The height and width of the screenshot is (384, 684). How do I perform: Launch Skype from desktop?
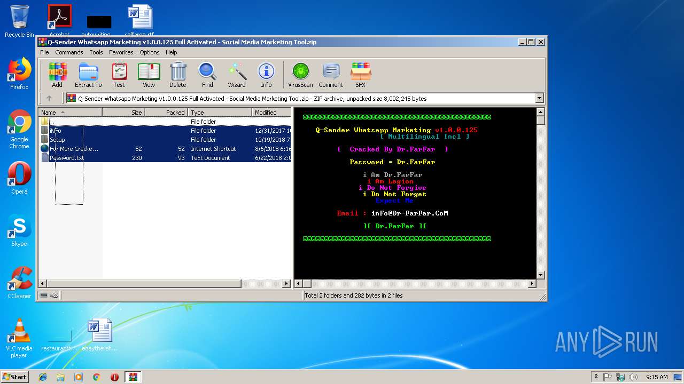[x=19, y=230]
